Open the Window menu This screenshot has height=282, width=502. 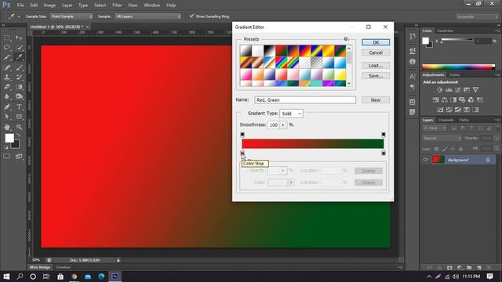click(151, 5)
